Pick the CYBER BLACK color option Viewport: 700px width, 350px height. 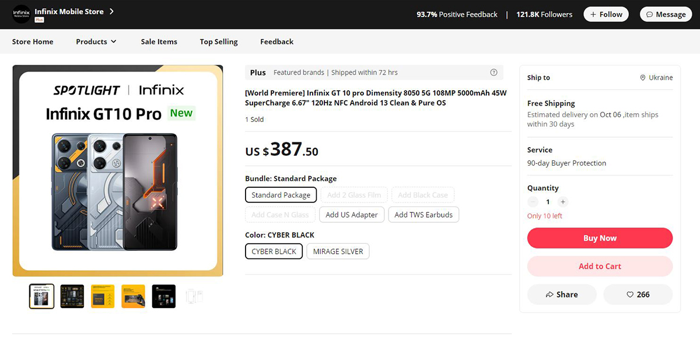coord(274,251)
